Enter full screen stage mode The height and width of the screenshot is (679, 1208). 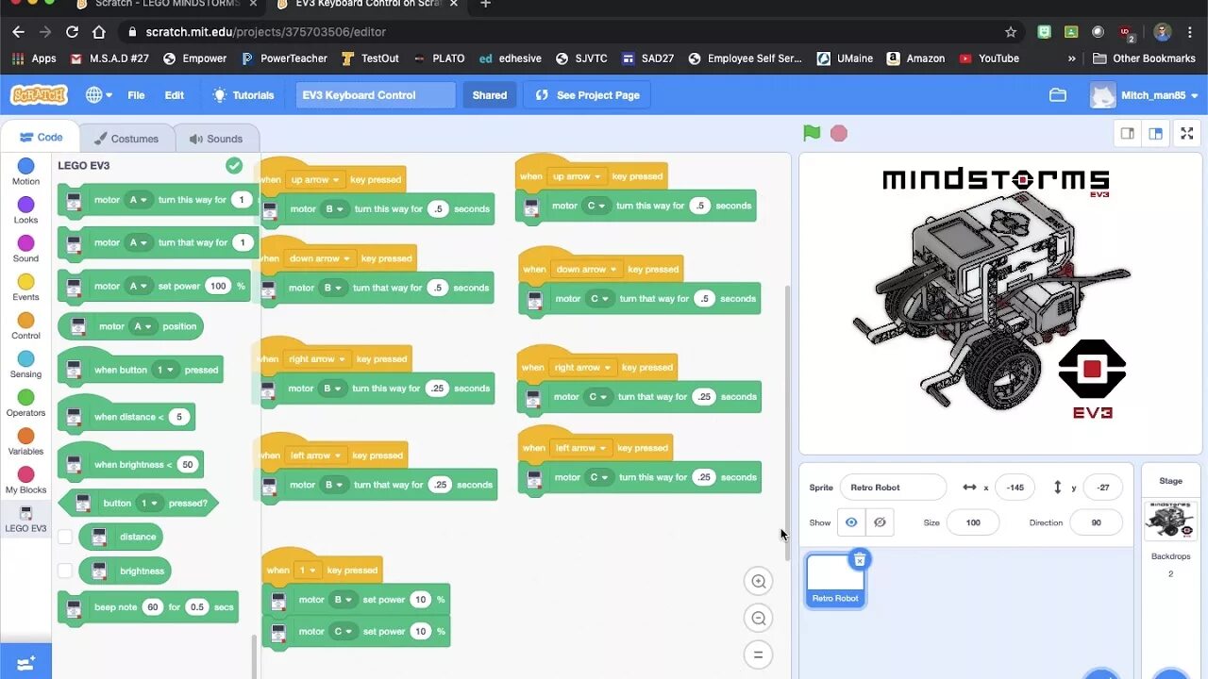coord(1187,133)
